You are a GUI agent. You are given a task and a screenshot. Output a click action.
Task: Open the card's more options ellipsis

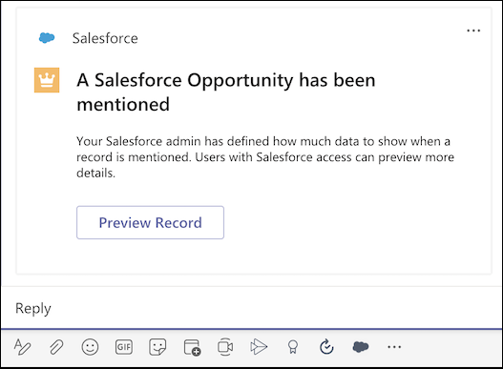point(473,31)
